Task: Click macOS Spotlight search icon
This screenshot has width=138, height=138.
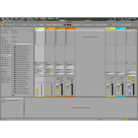Action: 118,19
